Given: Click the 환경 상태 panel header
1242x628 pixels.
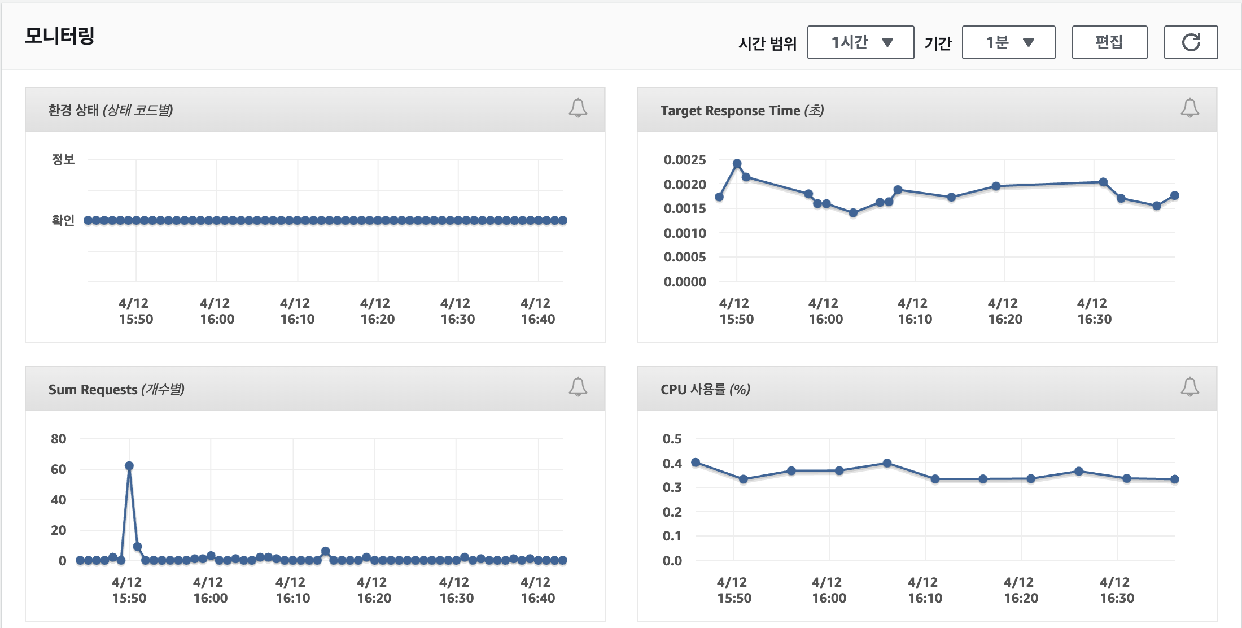Looking at the screenshot, I should 111,110.
